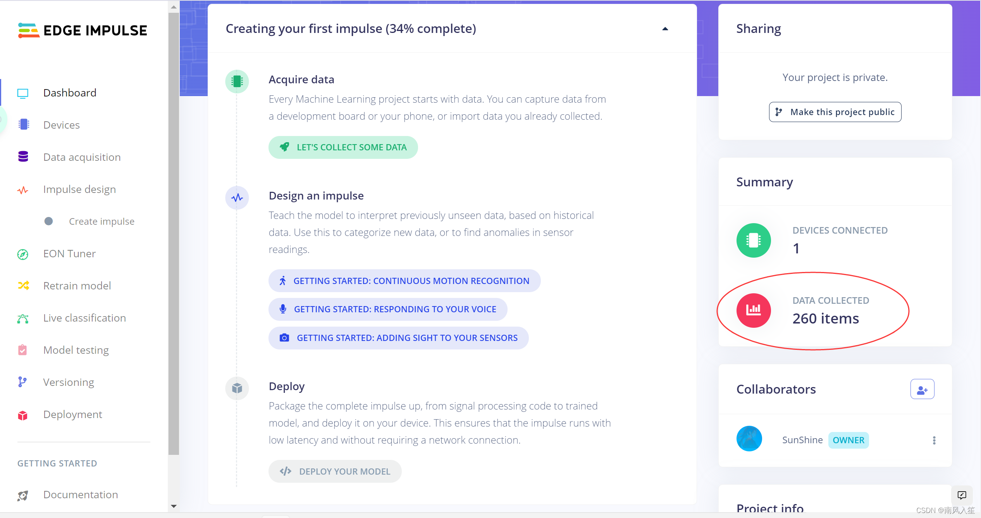Open Data acquisition in the sidebar
This screenshot has height=518, width=981.
pyautogui.click(x=82, y=157)
